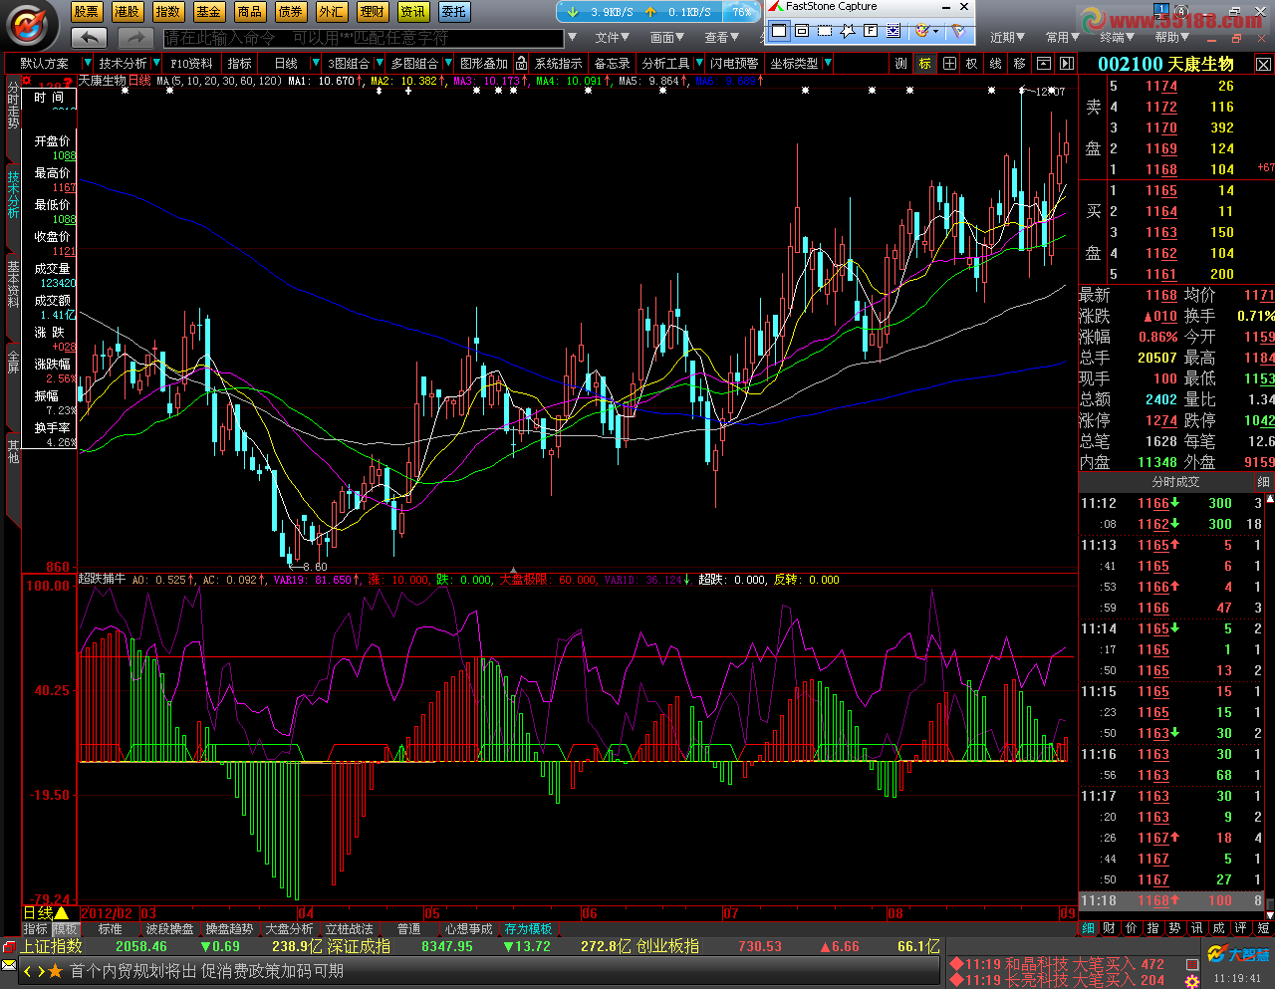The width and height of the screenshot is (1275, 989).
Task: Open the 文件 menu
Action: coord(612,37)
